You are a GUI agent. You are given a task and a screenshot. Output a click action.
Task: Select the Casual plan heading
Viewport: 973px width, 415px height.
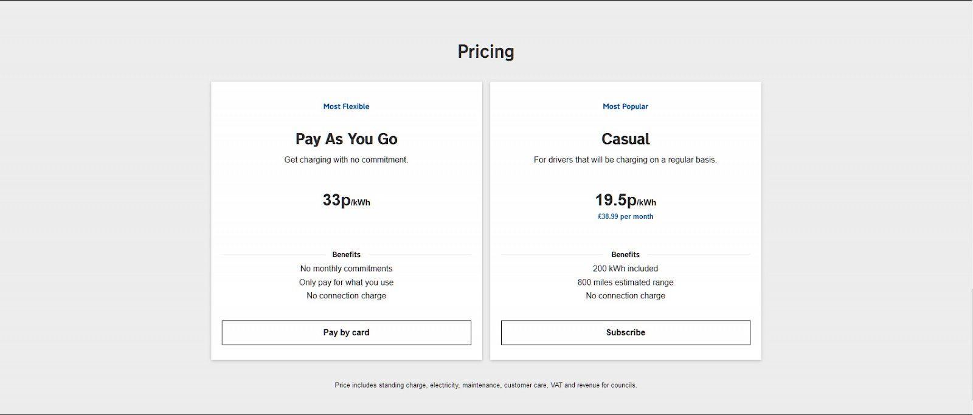click(625, 139)
